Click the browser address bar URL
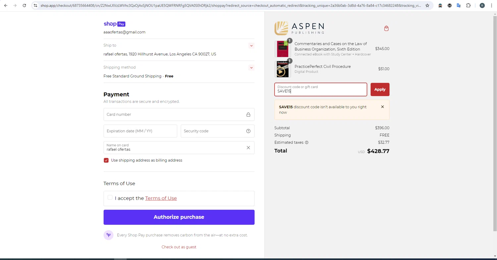This screenshot has width=497, height=260. [x=231, y=5]
